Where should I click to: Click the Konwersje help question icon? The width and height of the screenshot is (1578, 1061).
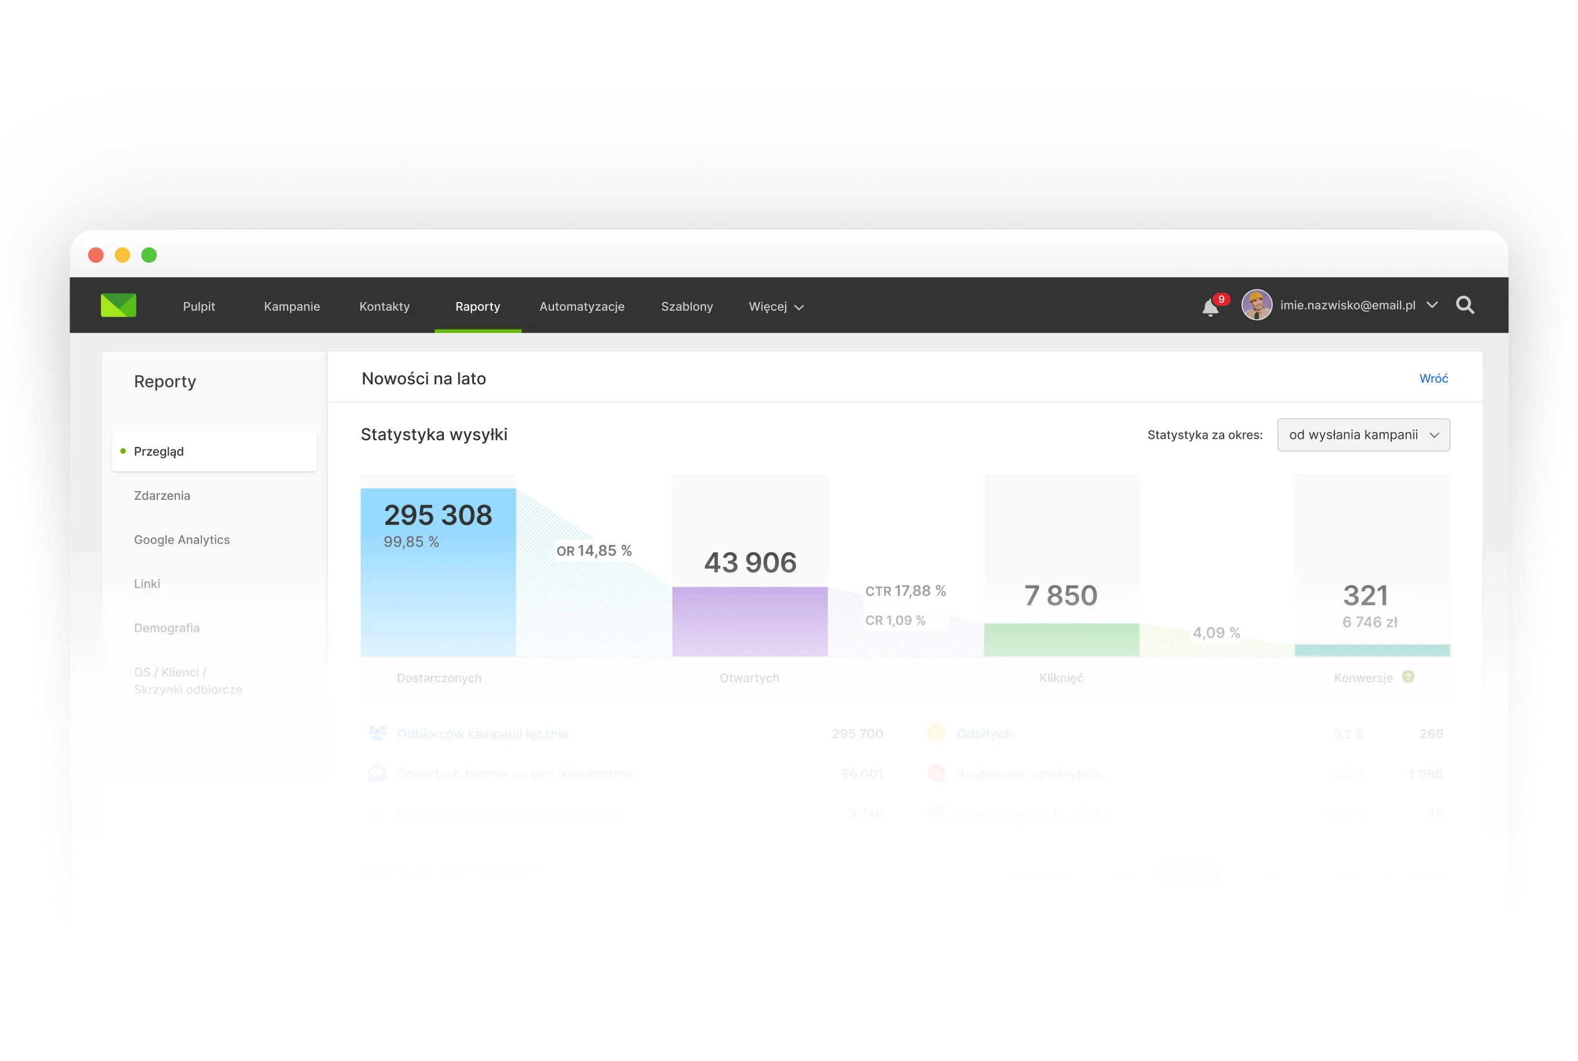coord(1408,677)
